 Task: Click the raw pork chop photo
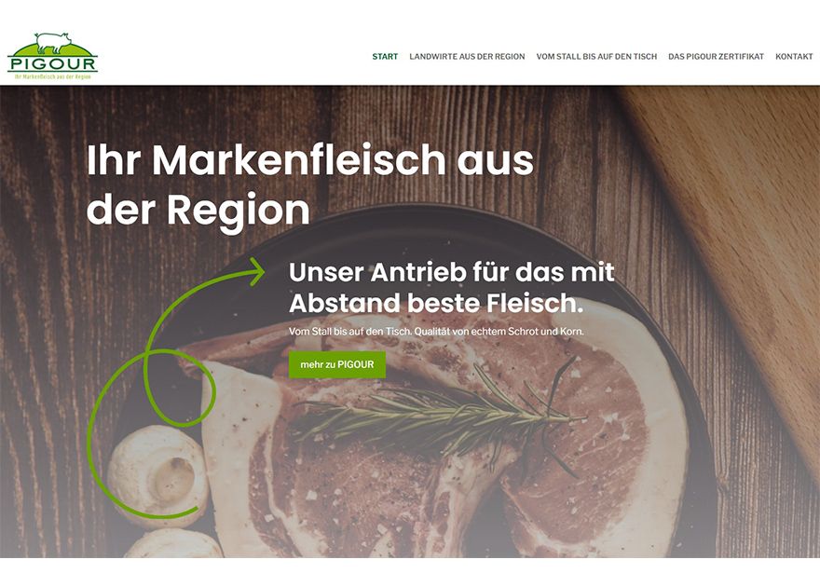(x=444, y=434)
